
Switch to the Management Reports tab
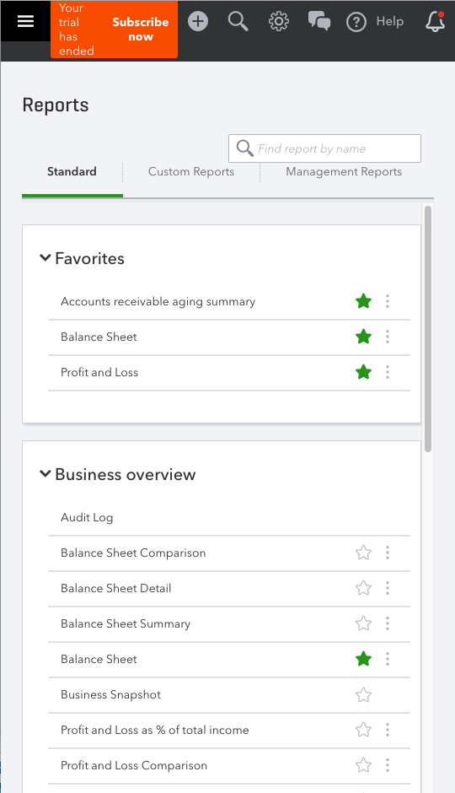(x=344, y=171)
